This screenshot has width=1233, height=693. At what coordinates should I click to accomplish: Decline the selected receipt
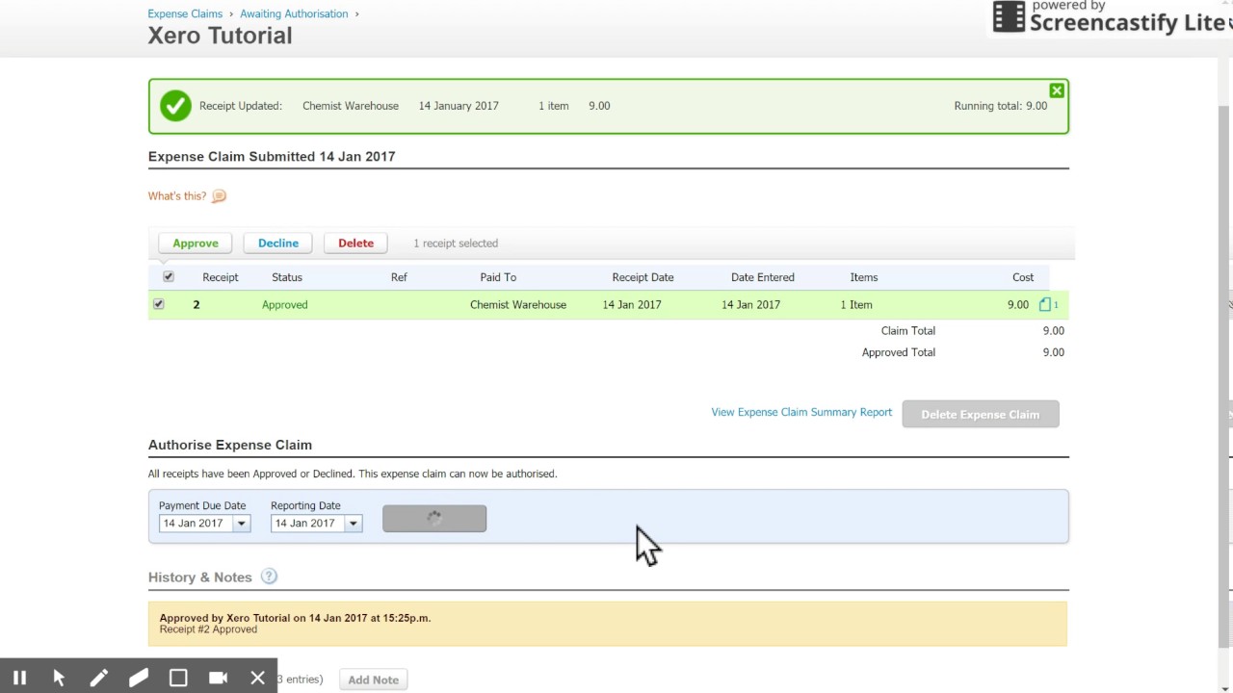pyautogui.click(x=278, y=244)
